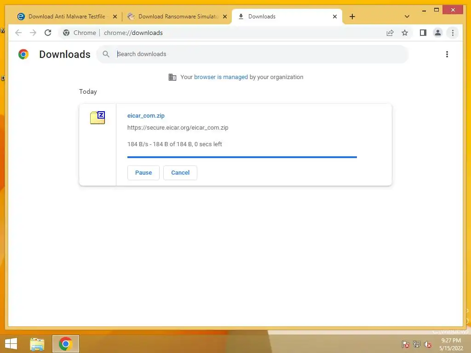This screenshot has height=353, width=471.
Task: Bookmark this page with the star icon
Action: 405,33
